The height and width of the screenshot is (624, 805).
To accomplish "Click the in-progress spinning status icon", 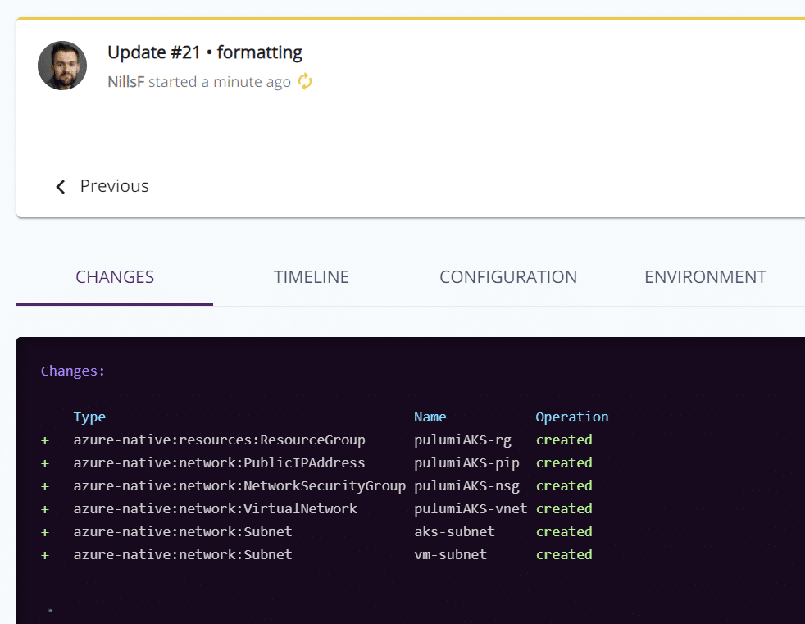I will click(x=305, y=81).
